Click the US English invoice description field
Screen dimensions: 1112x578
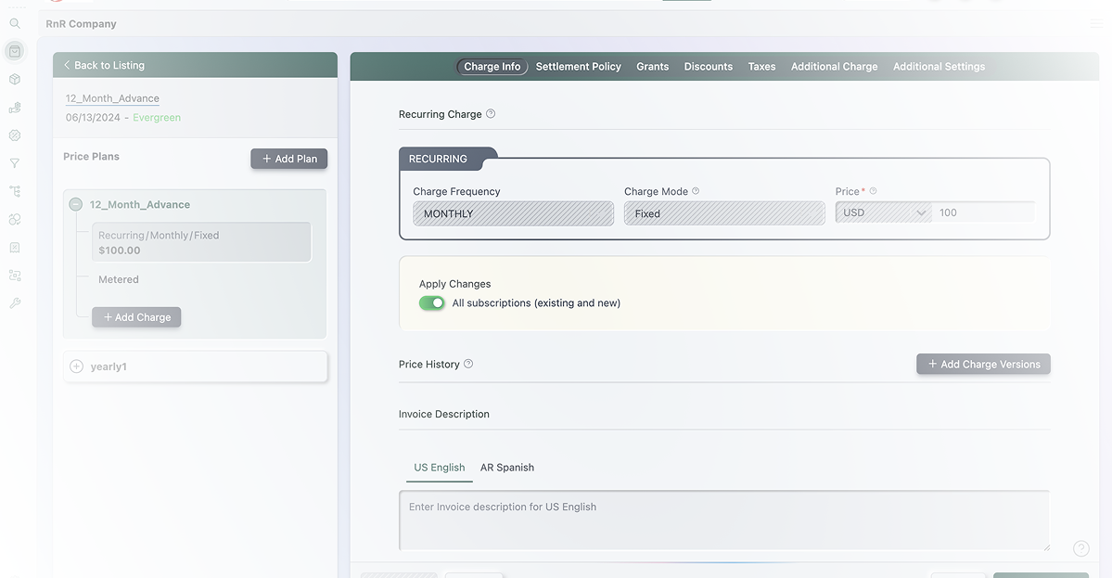pos(723,520)
